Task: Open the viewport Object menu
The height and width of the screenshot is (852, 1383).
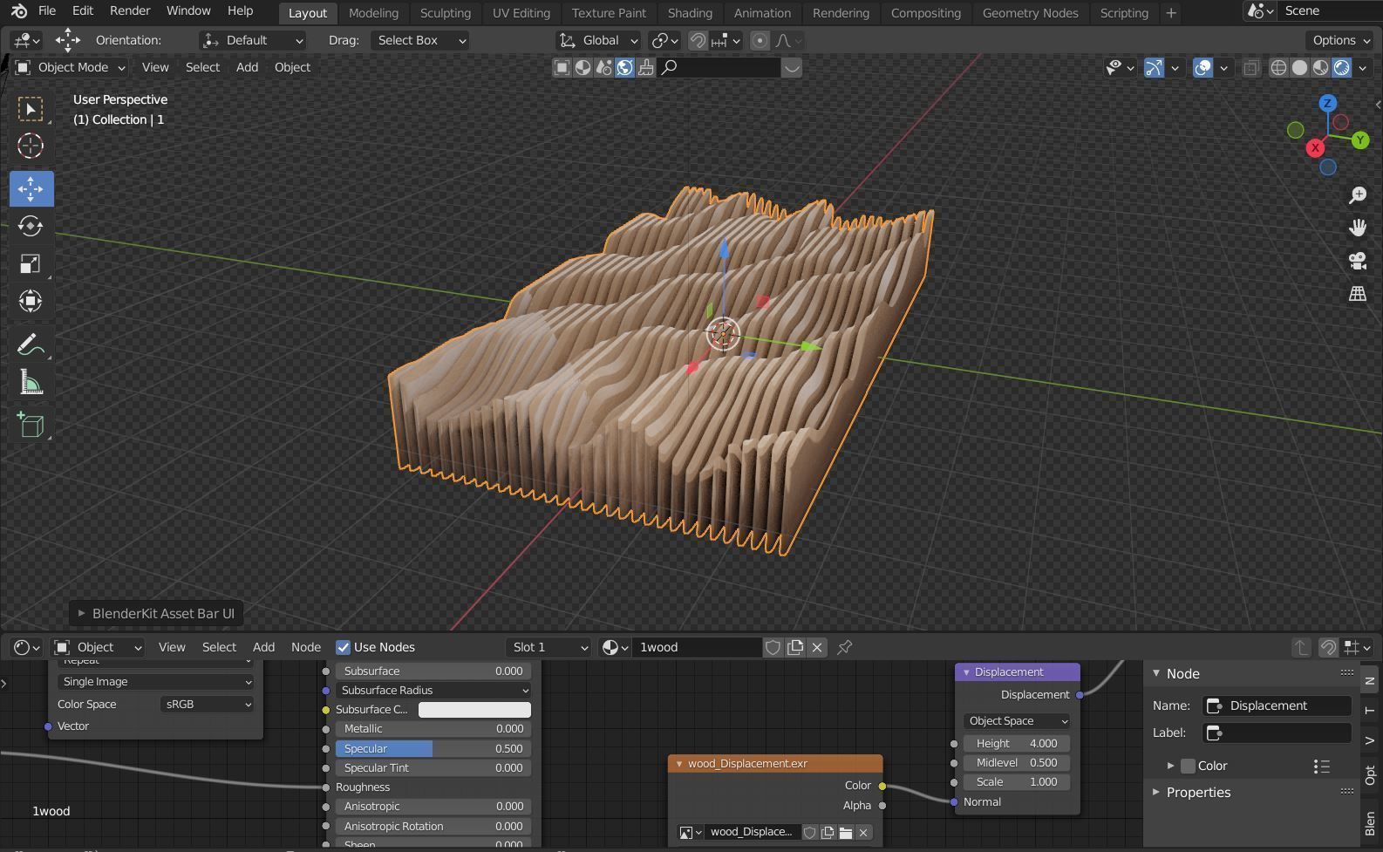Action: (292, 67)
